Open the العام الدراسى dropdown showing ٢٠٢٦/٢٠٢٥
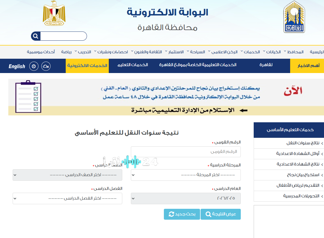The width and height of the screenshot is (324, 238). 186,198
